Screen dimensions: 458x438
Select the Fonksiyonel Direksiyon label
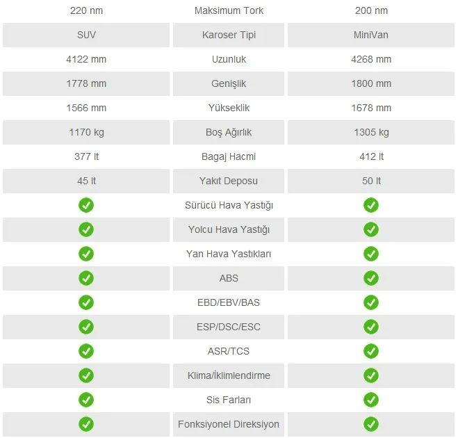click(x=229, y=424)
